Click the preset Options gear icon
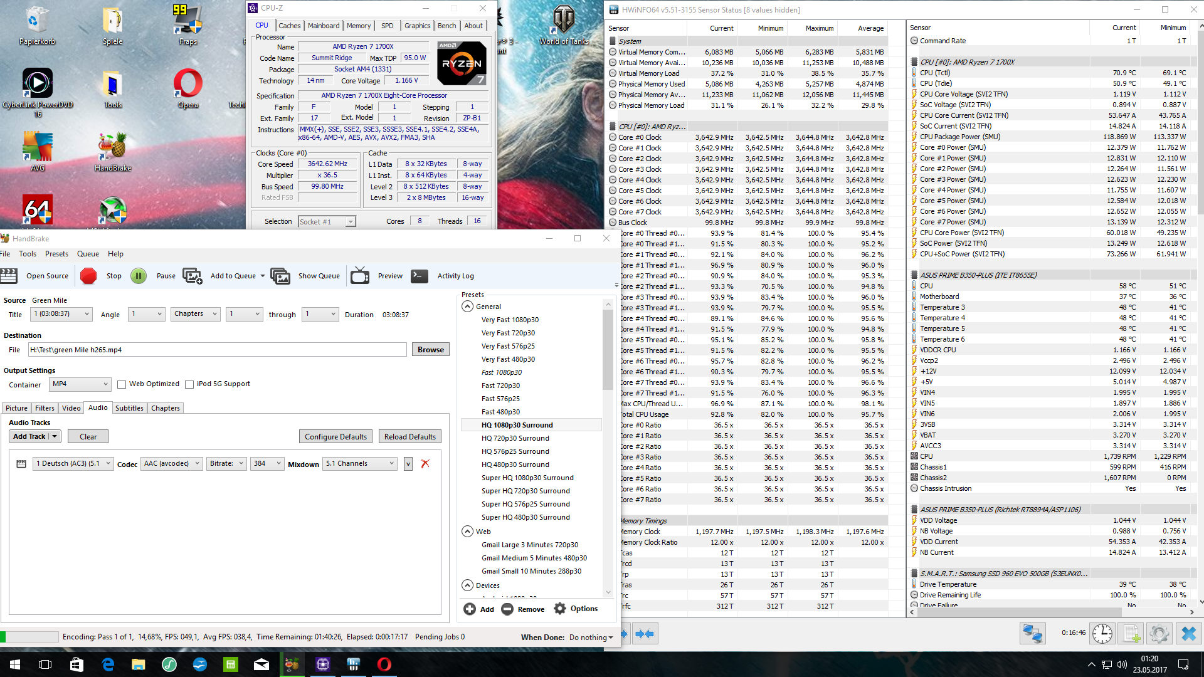Screen dimensions: 1204x677 [560, 609]
